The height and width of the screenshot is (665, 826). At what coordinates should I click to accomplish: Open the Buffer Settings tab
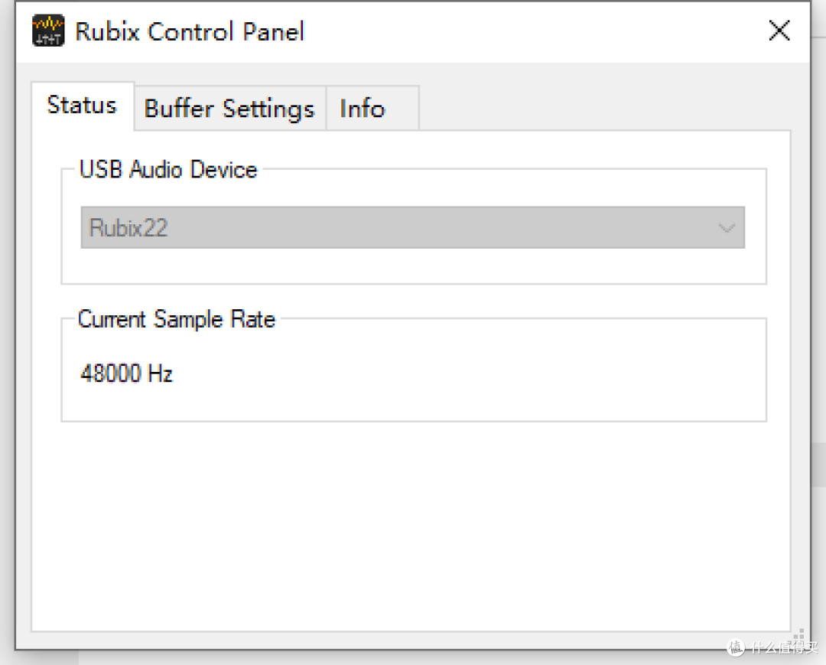pyautogui.click(x=229, y=109)
